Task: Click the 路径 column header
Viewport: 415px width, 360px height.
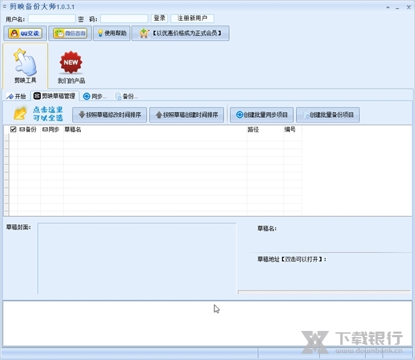Action: 265,129
